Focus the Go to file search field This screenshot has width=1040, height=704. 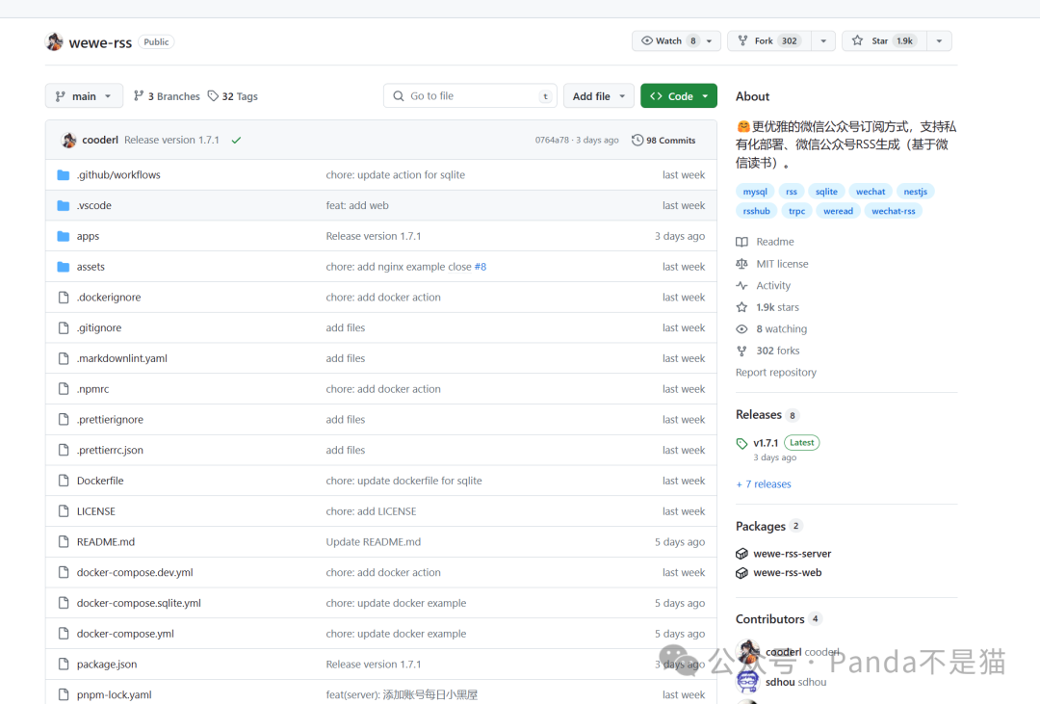[470, 96]
